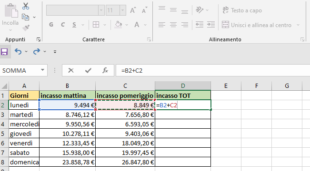The image size is (310, 171).
Task: Expand the Incolla paste options arrow
Action: pos(10,30)
